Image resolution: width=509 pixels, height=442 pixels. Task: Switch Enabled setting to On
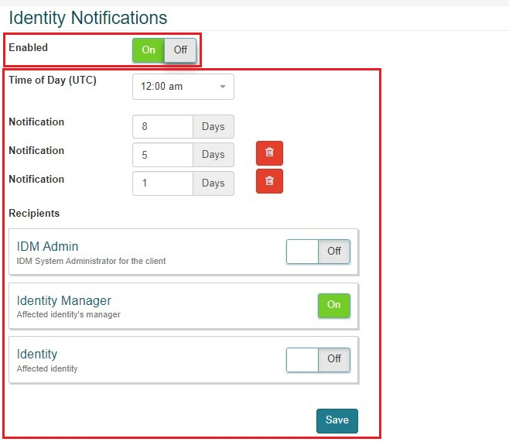[149, 50]
